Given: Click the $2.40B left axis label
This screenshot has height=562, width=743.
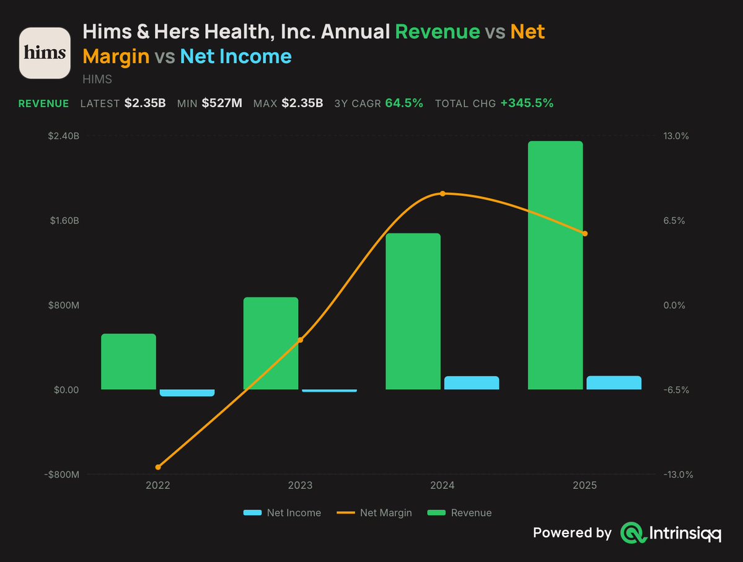Looking at the screenshot, I should point(63,136).
